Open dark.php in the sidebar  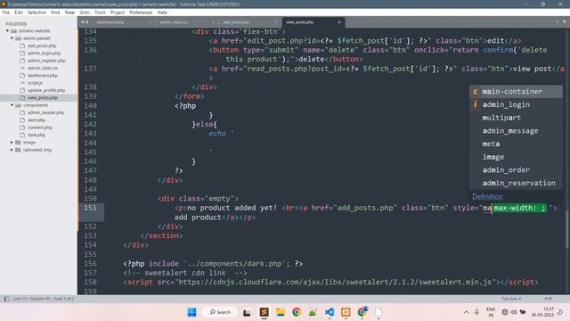click(37, 135)
